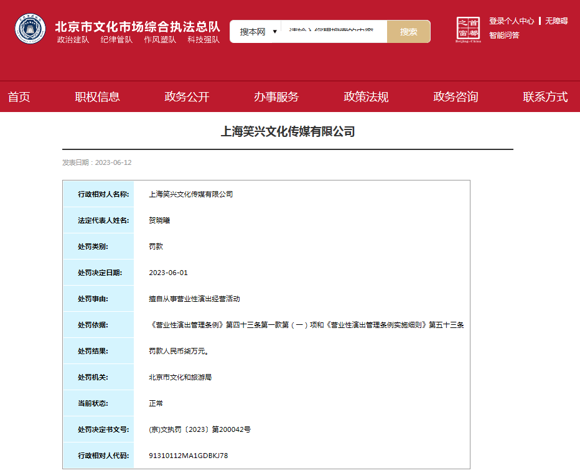Open the 办事服务 menu item

point(276,97)
